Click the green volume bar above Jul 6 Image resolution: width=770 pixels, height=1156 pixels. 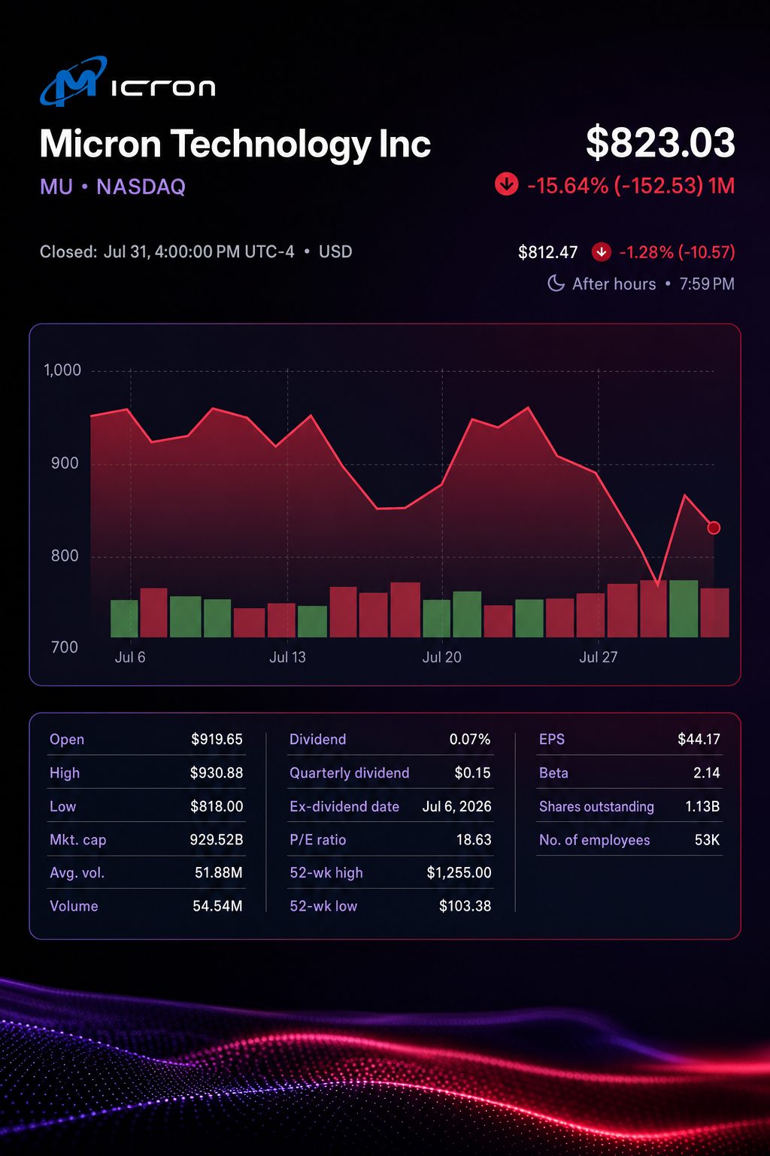point(124,619)
